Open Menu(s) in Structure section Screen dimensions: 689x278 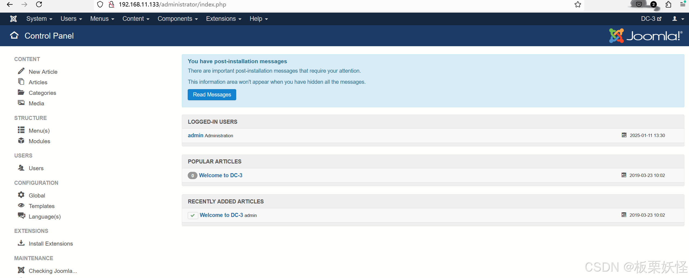point(39,131)
